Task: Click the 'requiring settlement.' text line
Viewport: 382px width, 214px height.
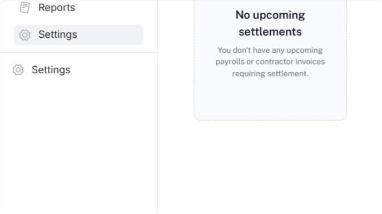Action: pyautogui.click(x=270, y=73)
